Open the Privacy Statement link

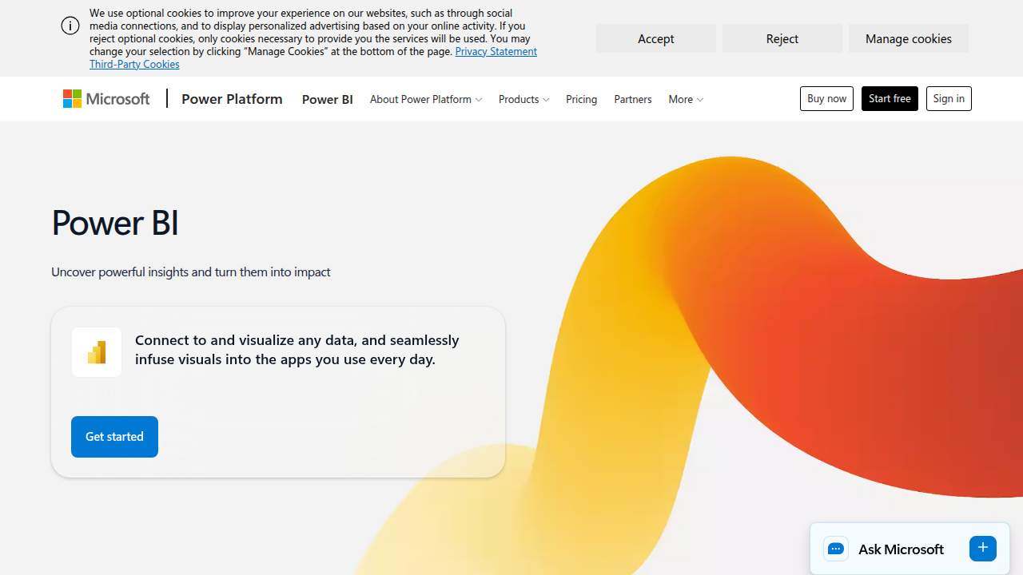pos(496,51)
